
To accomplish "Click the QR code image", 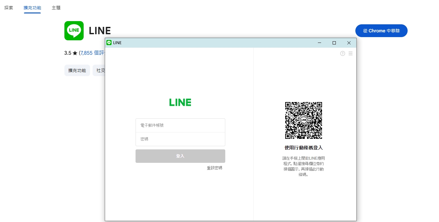I will 303,120.
